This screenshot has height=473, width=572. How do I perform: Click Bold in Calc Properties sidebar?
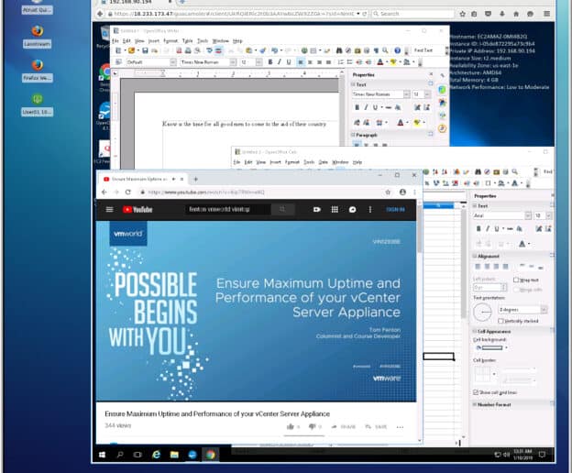[x=478, y=228]
